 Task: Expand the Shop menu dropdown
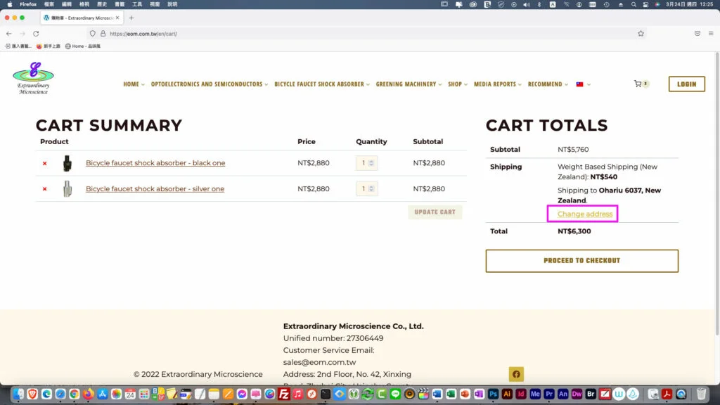(x=457, y=84)
